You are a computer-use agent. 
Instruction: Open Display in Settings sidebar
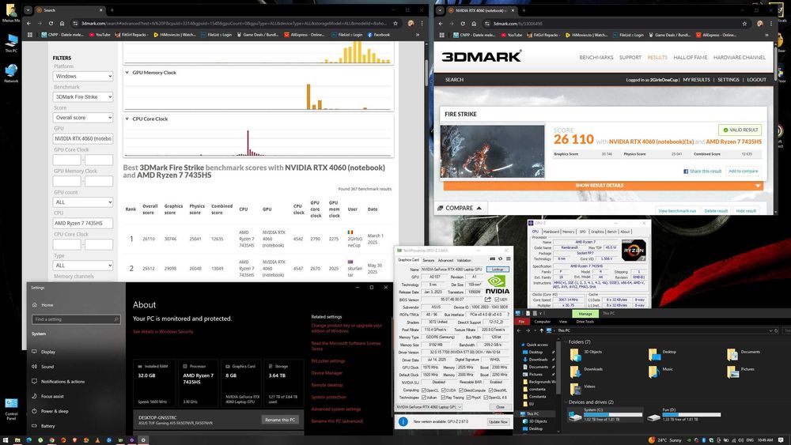48,352
